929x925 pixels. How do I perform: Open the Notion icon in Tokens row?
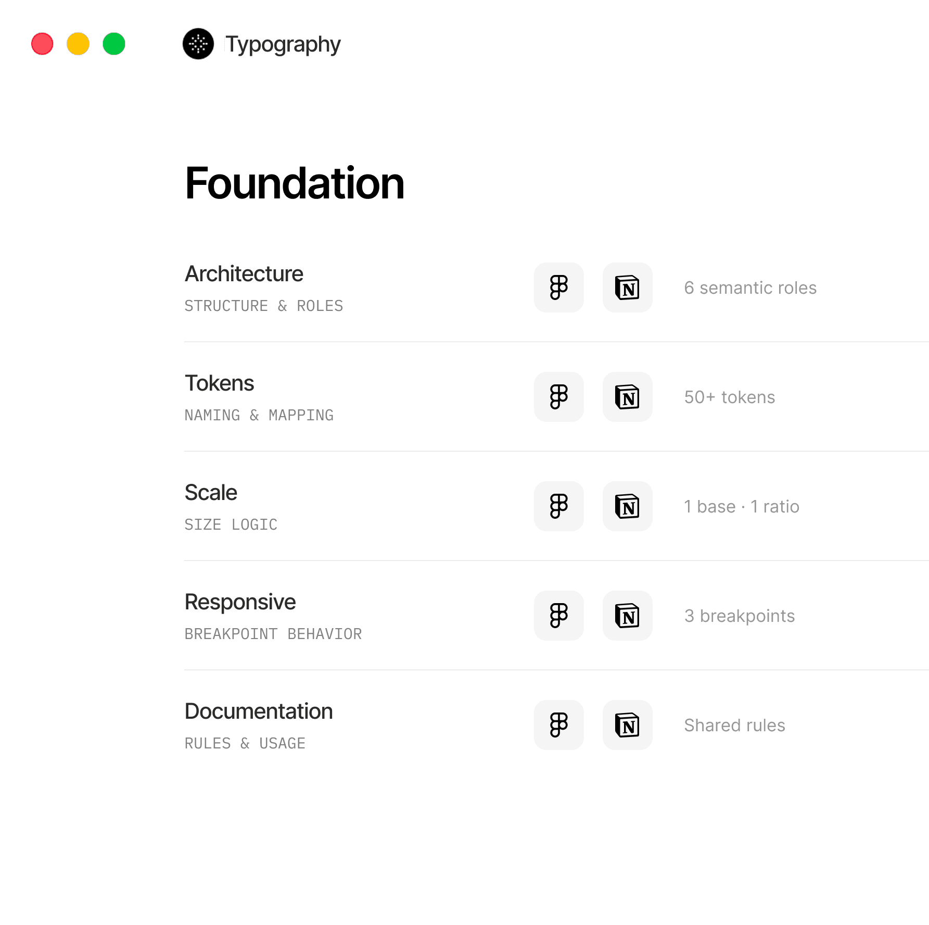click(x=627, y=397)
